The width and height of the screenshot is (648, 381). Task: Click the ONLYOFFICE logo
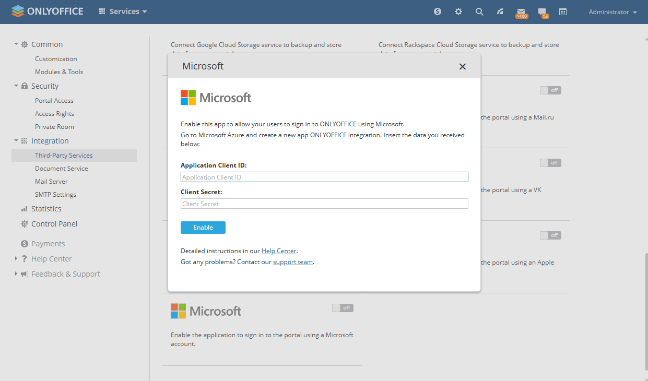[47, 11]
